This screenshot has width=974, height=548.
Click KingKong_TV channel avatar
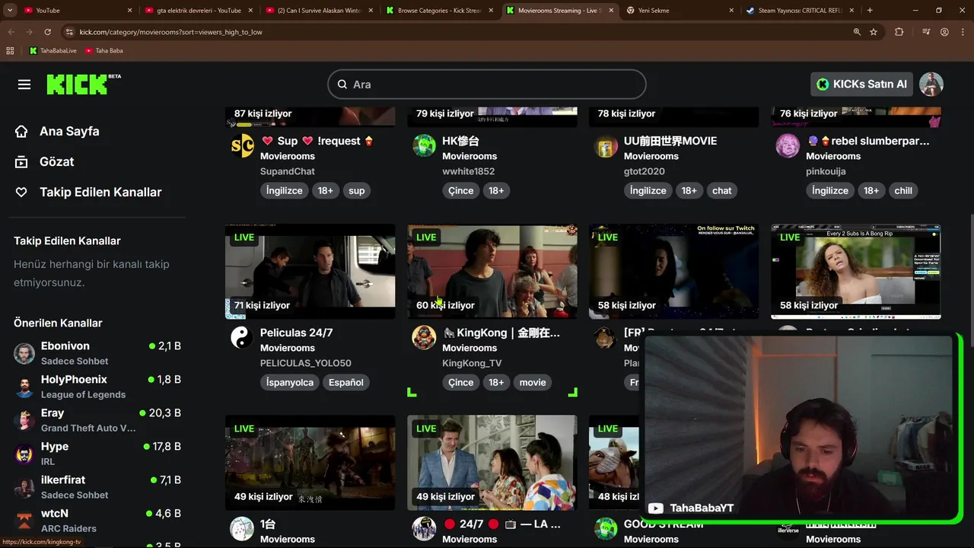(424, 337)
